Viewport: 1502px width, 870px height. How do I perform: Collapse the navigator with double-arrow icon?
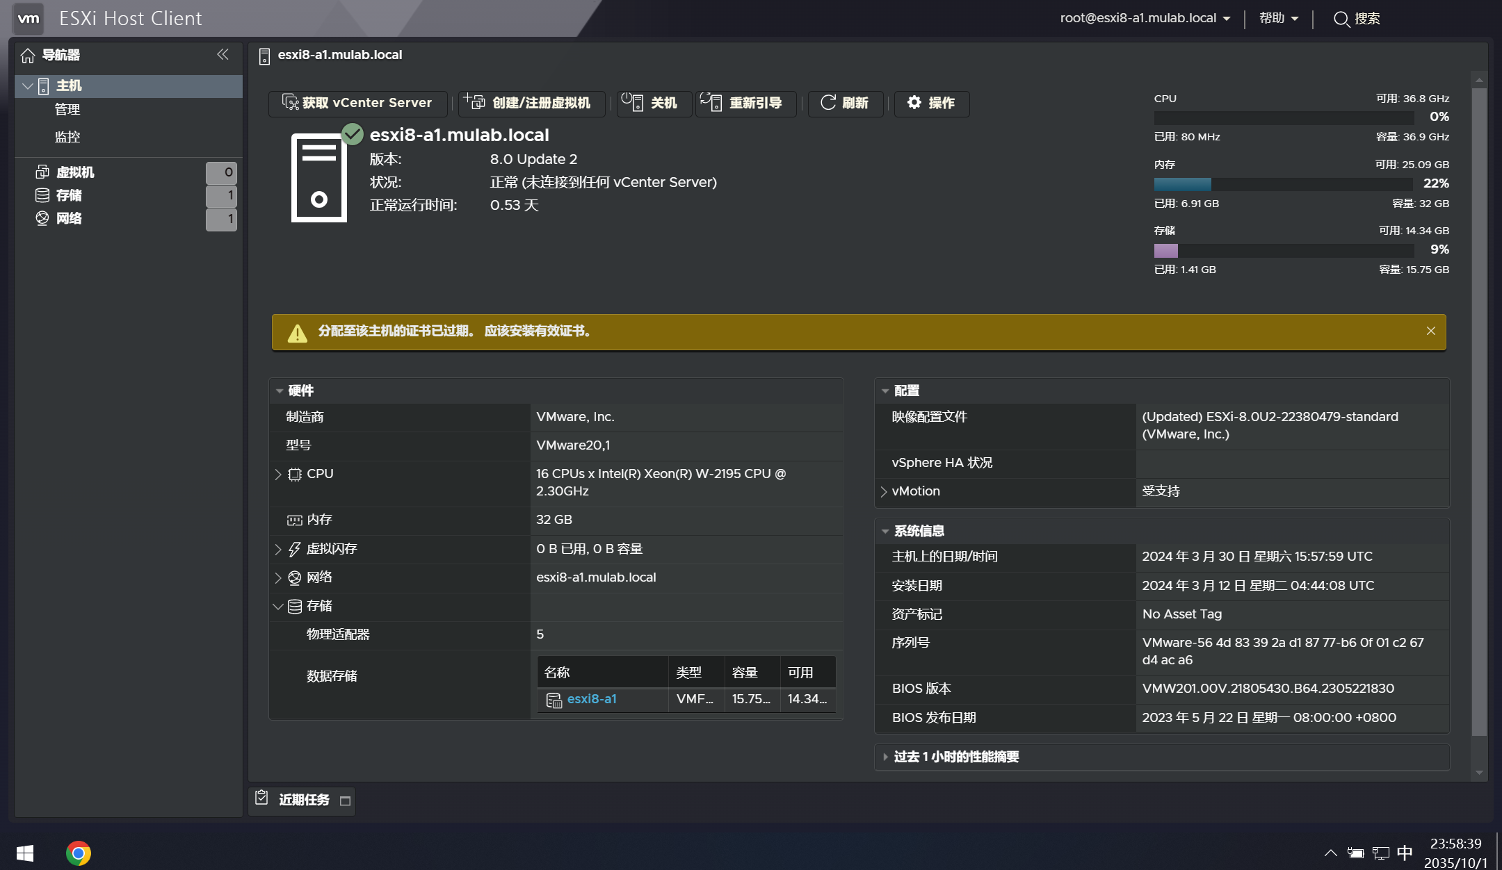point(223,54)
